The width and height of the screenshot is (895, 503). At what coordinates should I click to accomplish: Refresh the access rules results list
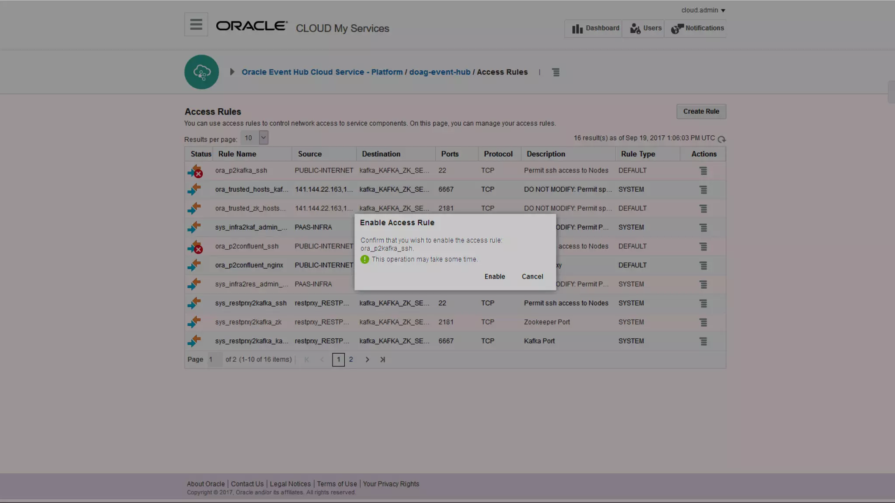click(722, 139)
